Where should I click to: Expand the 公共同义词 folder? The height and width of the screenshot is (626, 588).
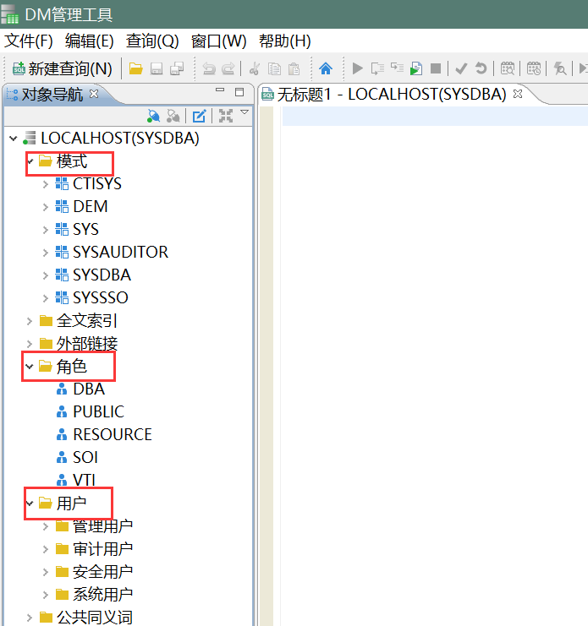click(29, 618)
